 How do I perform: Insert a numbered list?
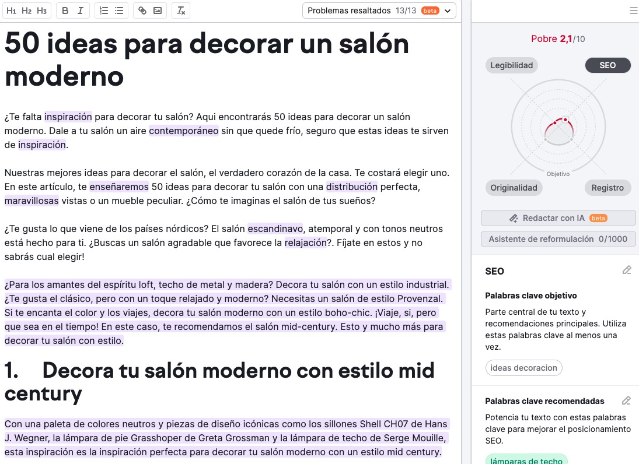[x=104, y=10]
